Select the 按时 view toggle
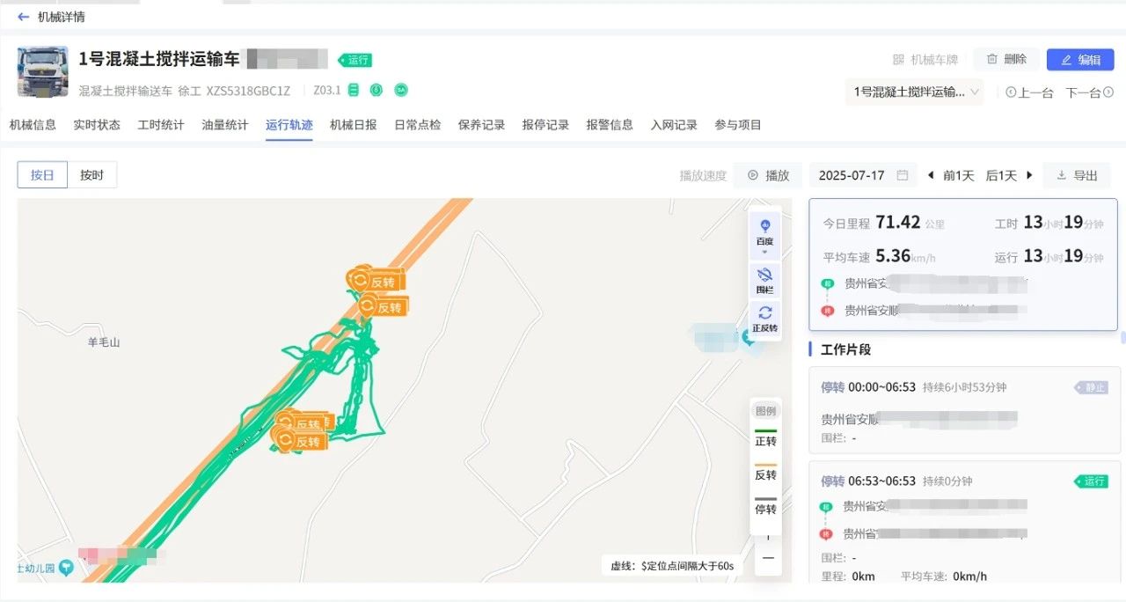This screenshot has height=602, width=1126. (x=92, y=175)
